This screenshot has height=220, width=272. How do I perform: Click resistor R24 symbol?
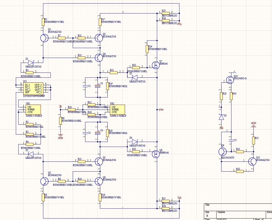pos(147,49)
